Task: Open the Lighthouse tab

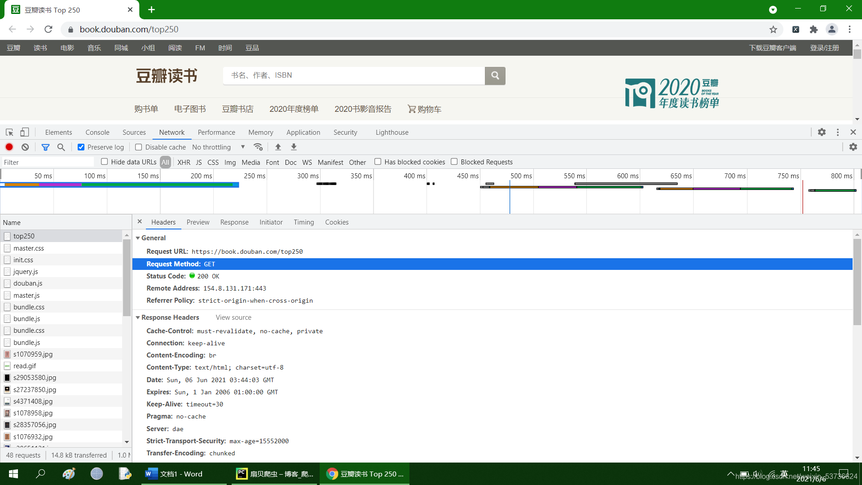Action: pyautogui.click(x=392, y=132)
